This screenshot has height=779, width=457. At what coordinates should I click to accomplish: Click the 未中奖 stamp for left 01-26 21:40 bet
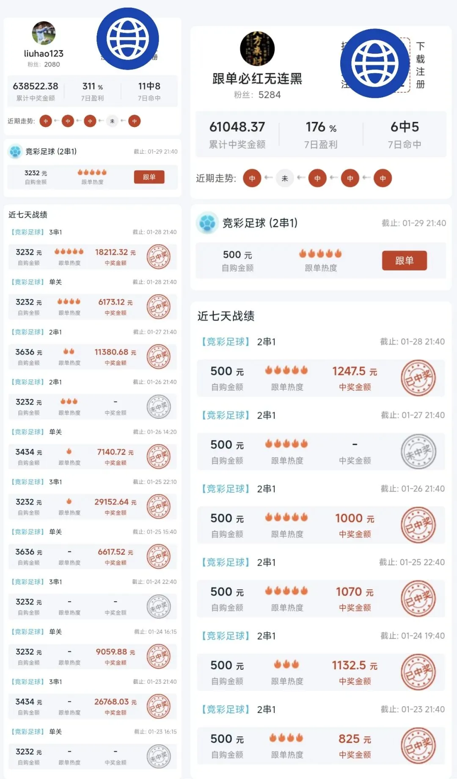point(159,407)
